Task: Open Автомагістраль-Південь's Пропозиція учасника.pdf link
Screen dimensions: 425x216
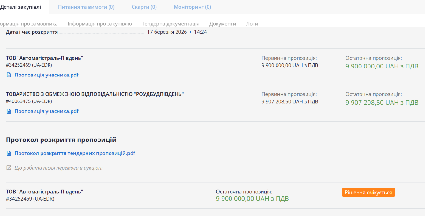Action: coord(46,75)
